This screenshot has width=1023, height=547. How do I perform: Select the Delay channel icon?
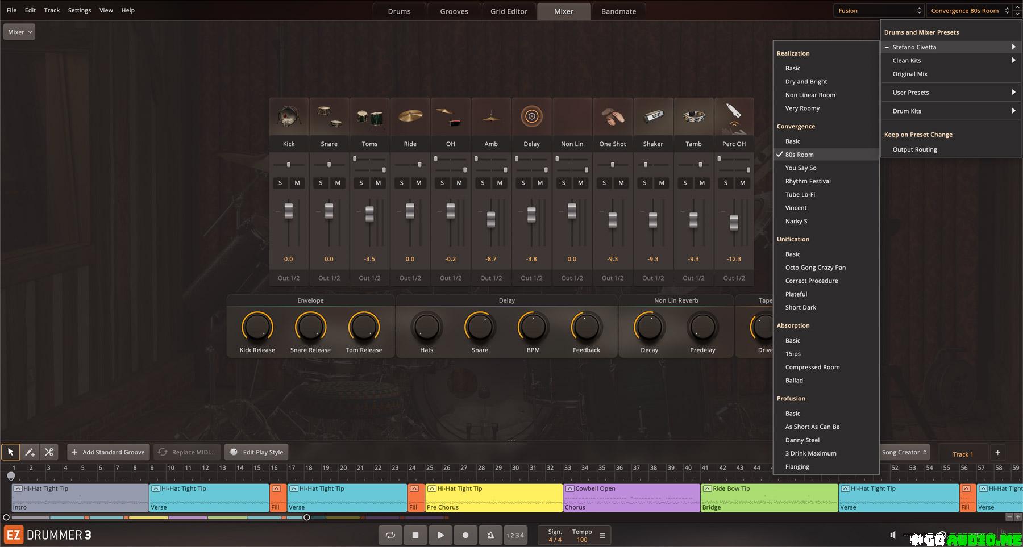click(x=531, y=116)
